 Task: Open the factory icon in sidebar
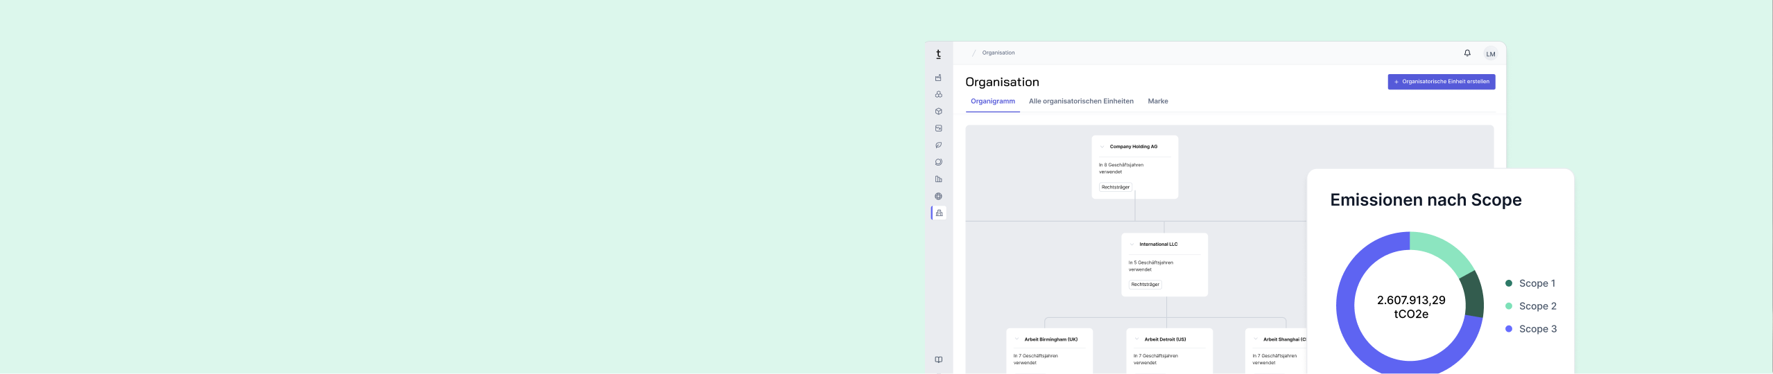[x=938, y=78]
